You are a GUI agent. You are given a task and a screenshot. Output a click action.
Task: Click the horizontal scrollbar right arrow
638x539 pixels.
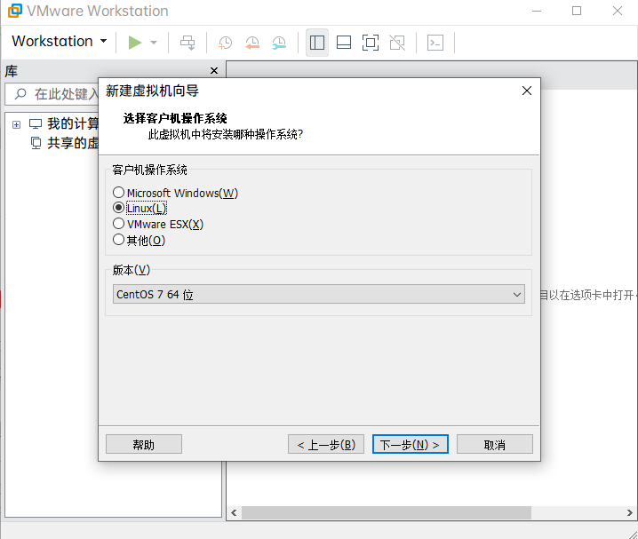click(630, 512)
